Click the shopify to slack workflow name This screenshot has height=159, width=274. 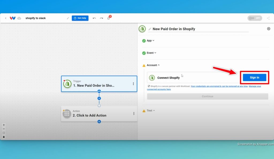36,18
